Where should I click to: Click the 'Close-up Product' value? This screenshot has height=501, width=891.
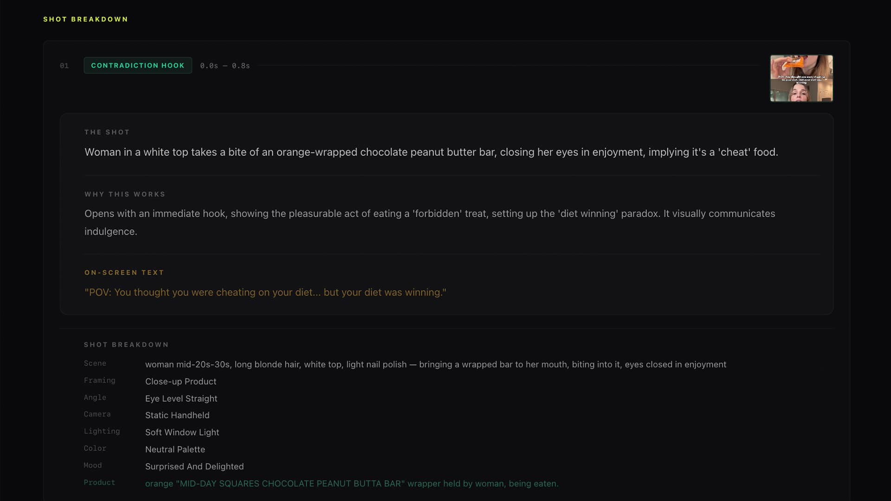tap(181, 381)
